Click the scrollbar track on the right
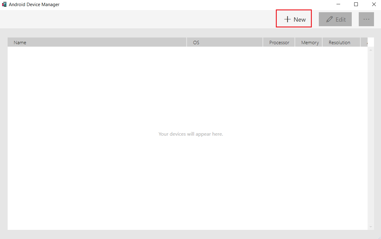 click(x=371, y=137)
